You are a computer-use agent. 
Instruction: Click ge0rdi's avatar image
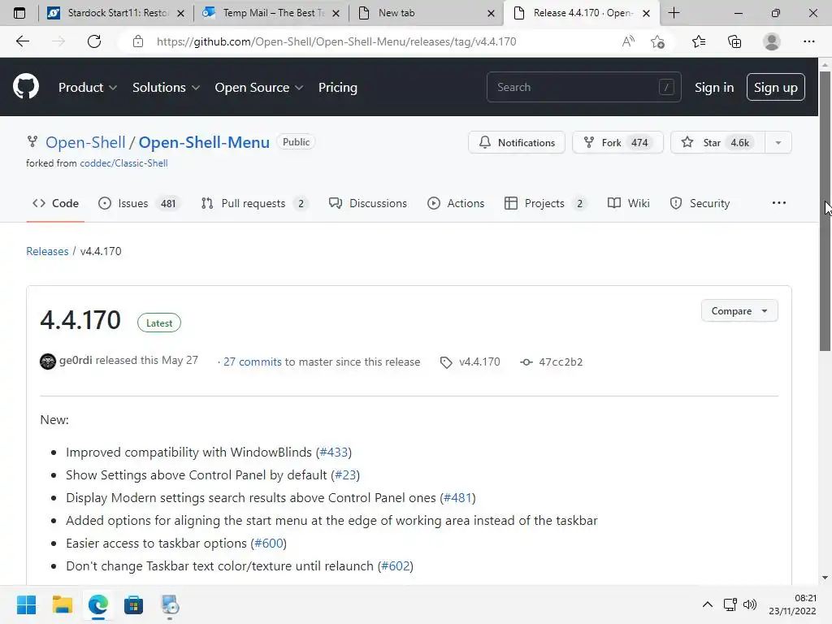[48, 362]
